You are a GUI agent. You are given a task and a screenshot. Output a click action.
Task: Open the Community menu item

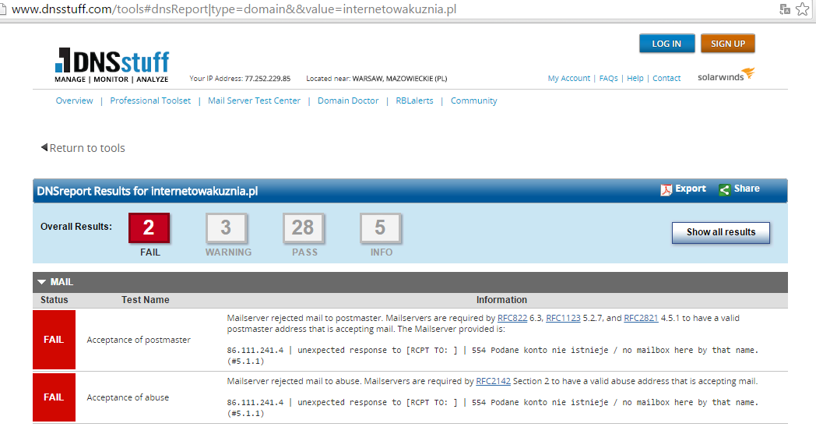point(473,101)
